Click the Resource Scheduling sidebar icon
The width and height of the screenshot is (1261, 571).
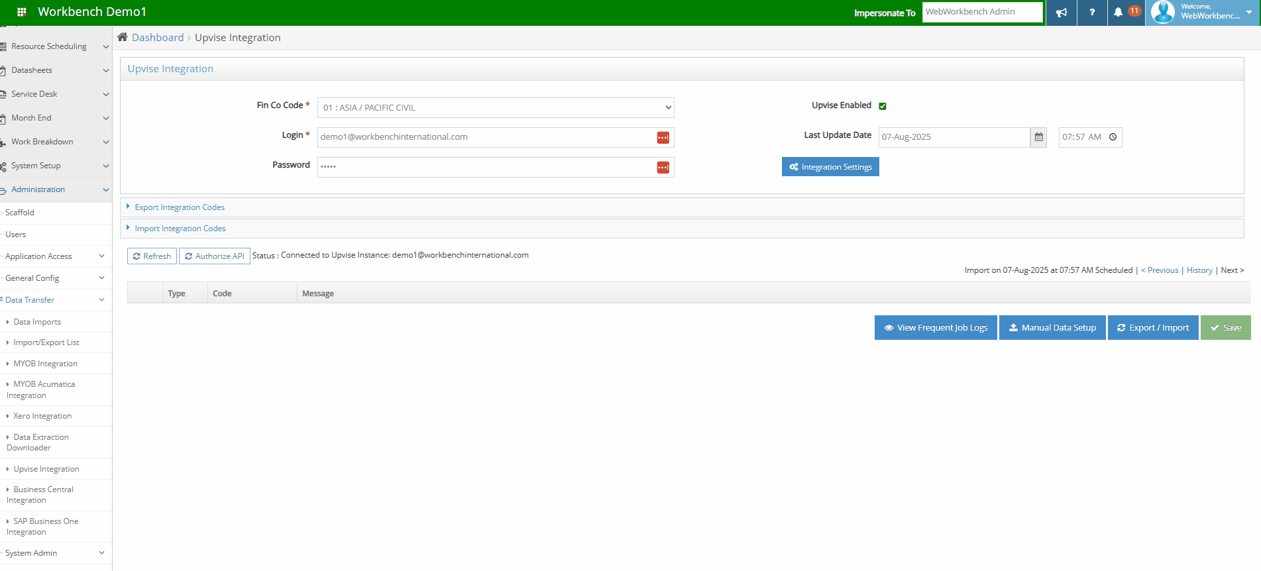3,46
